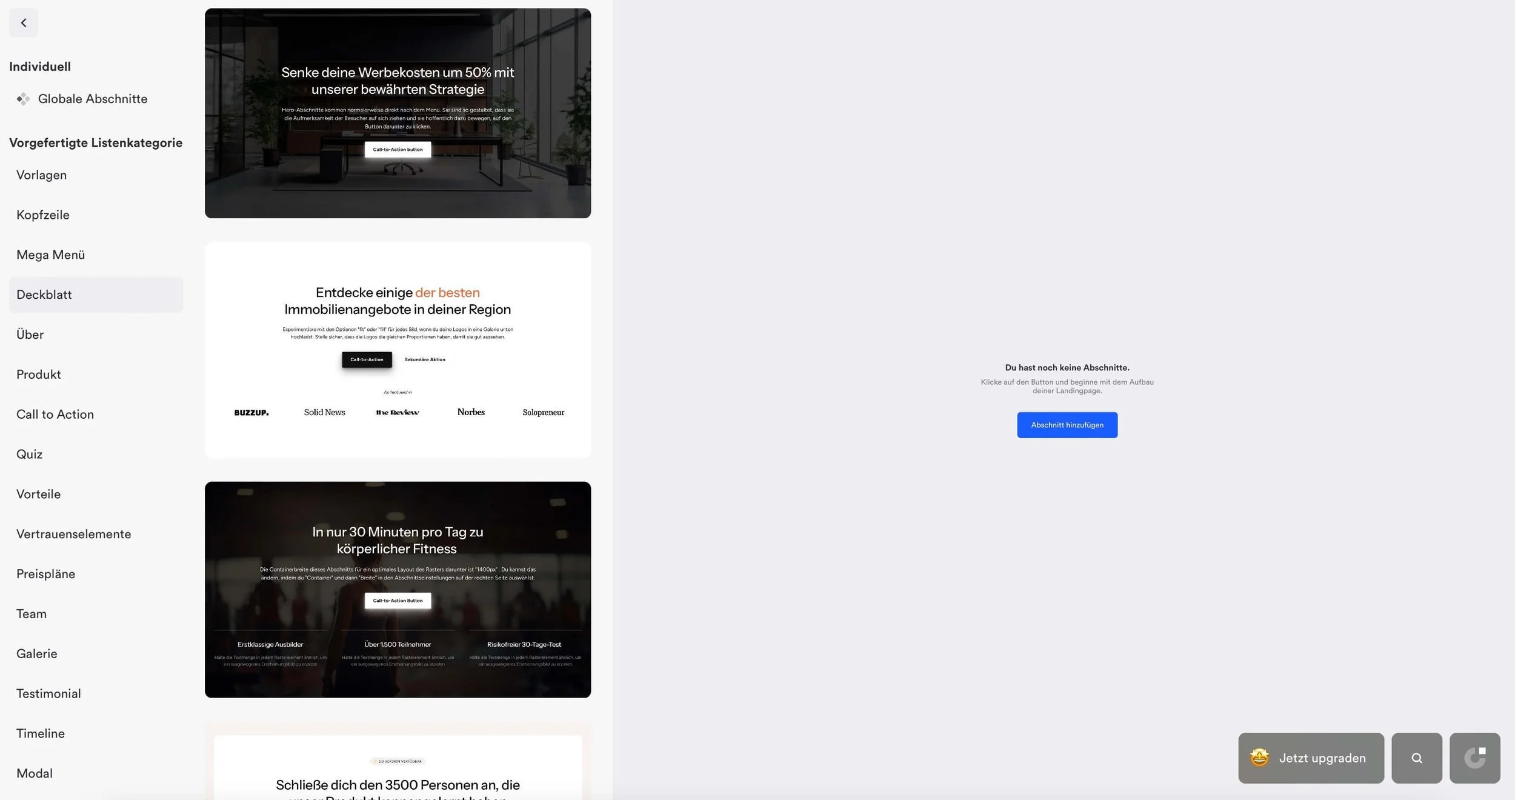Choose the Immobilienangebote white hero template

pos(398,350)
